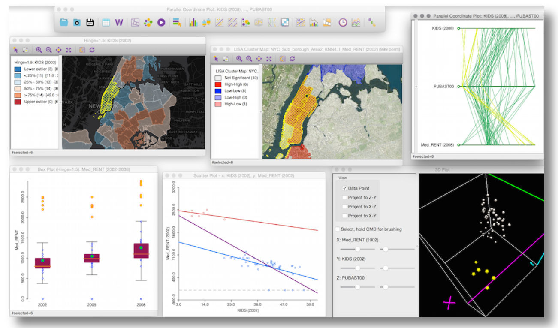Image resolution: width=558 pixels, height=328 pixels.
Task: Enable Project to X-Y checkbox
Action: pos(344,216)
